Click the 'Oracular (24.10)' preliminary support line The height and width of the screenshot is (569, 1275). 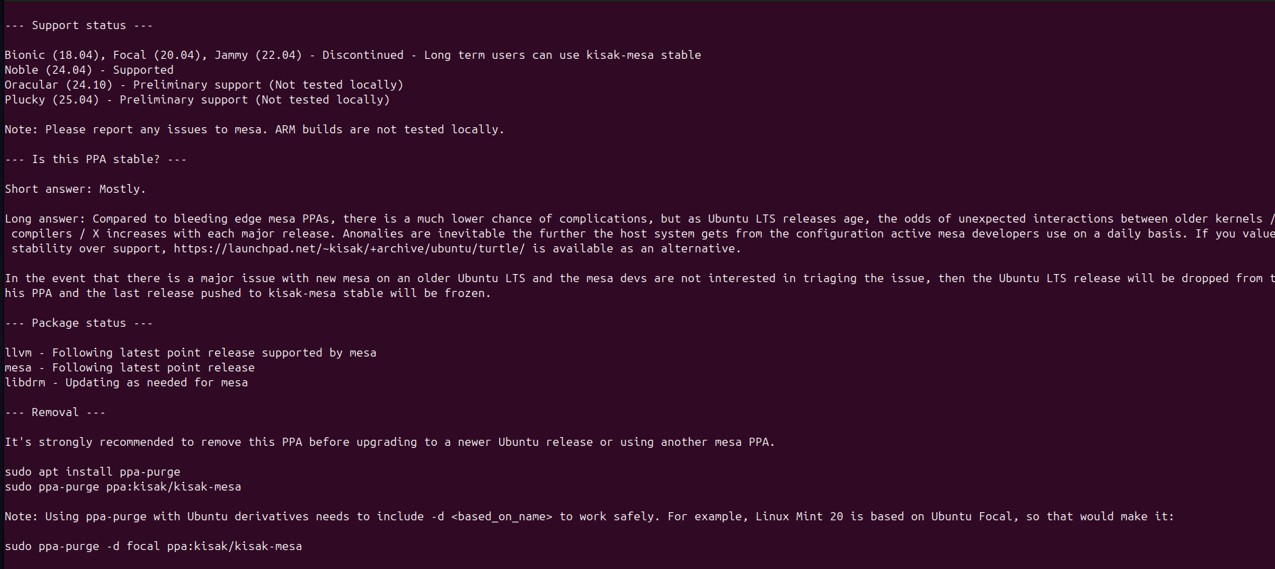(204, 85)
